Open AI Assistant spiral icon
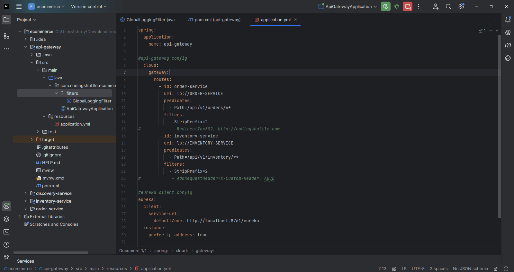This screenshot has height=272, width=514. [508, 32]
